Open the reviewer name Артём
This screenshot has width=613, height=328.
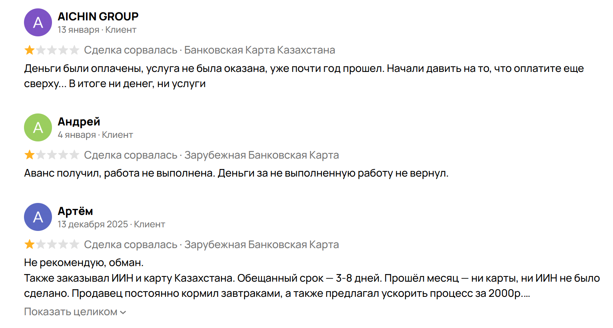75,211
